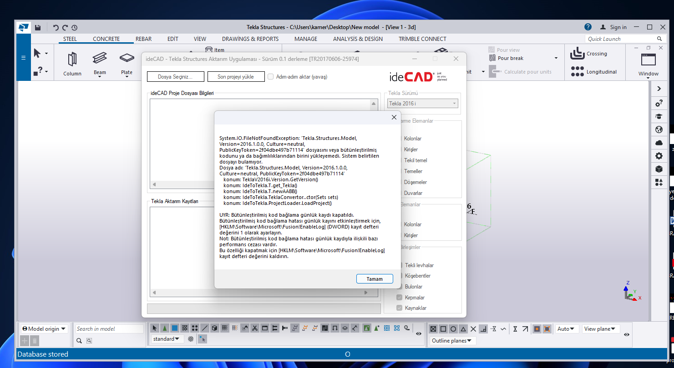Viewport: 674px width, 368px height.
Task: Toggle the Kırpmalar checkbox
Action: (399, 298)
